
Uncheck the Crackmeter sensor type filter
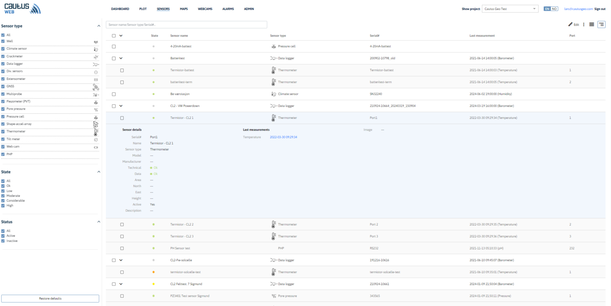(3, 57)
